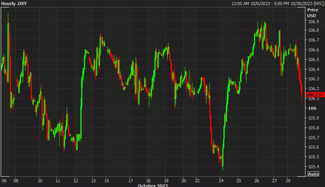Click the date range header text

coord(278,4)
